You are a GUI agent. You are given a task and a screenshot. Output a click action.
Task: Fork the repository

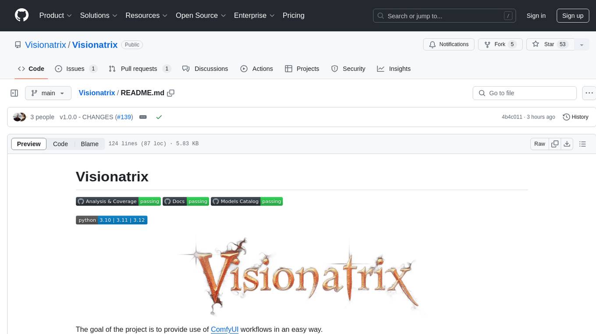tap(500, 45)
